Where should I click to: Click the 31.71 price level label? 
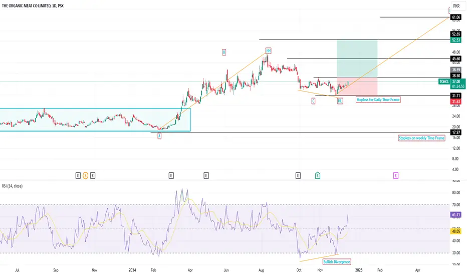[456, 95]
